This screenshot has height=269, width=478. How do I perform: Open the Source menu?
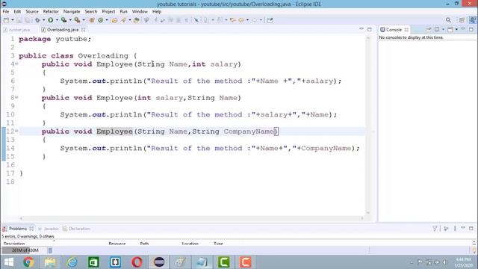(32, 11)
